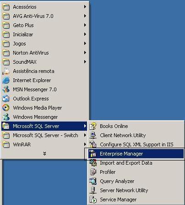Click the Service Manager icon
The height and width of the screenshot is (205, 185).
[x=93, y=199]
